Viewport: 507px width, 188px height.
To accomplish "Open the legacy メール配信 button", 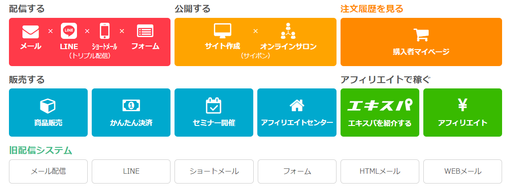I will point(48,171).
